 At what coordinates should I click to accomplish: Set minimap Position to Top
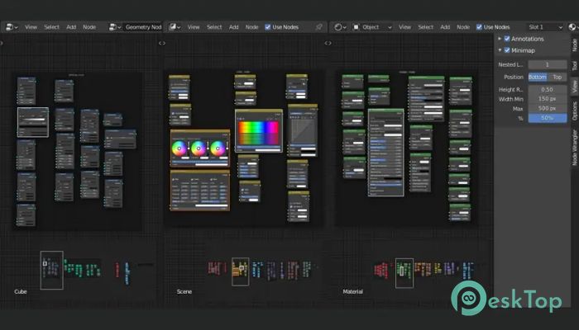[x=557, y=77]
